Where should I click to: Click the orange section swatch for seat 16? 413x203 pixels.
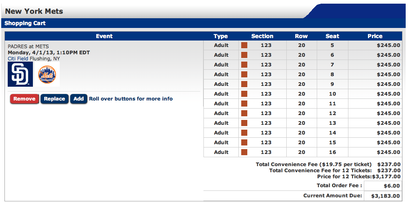(x=244, y=152)
